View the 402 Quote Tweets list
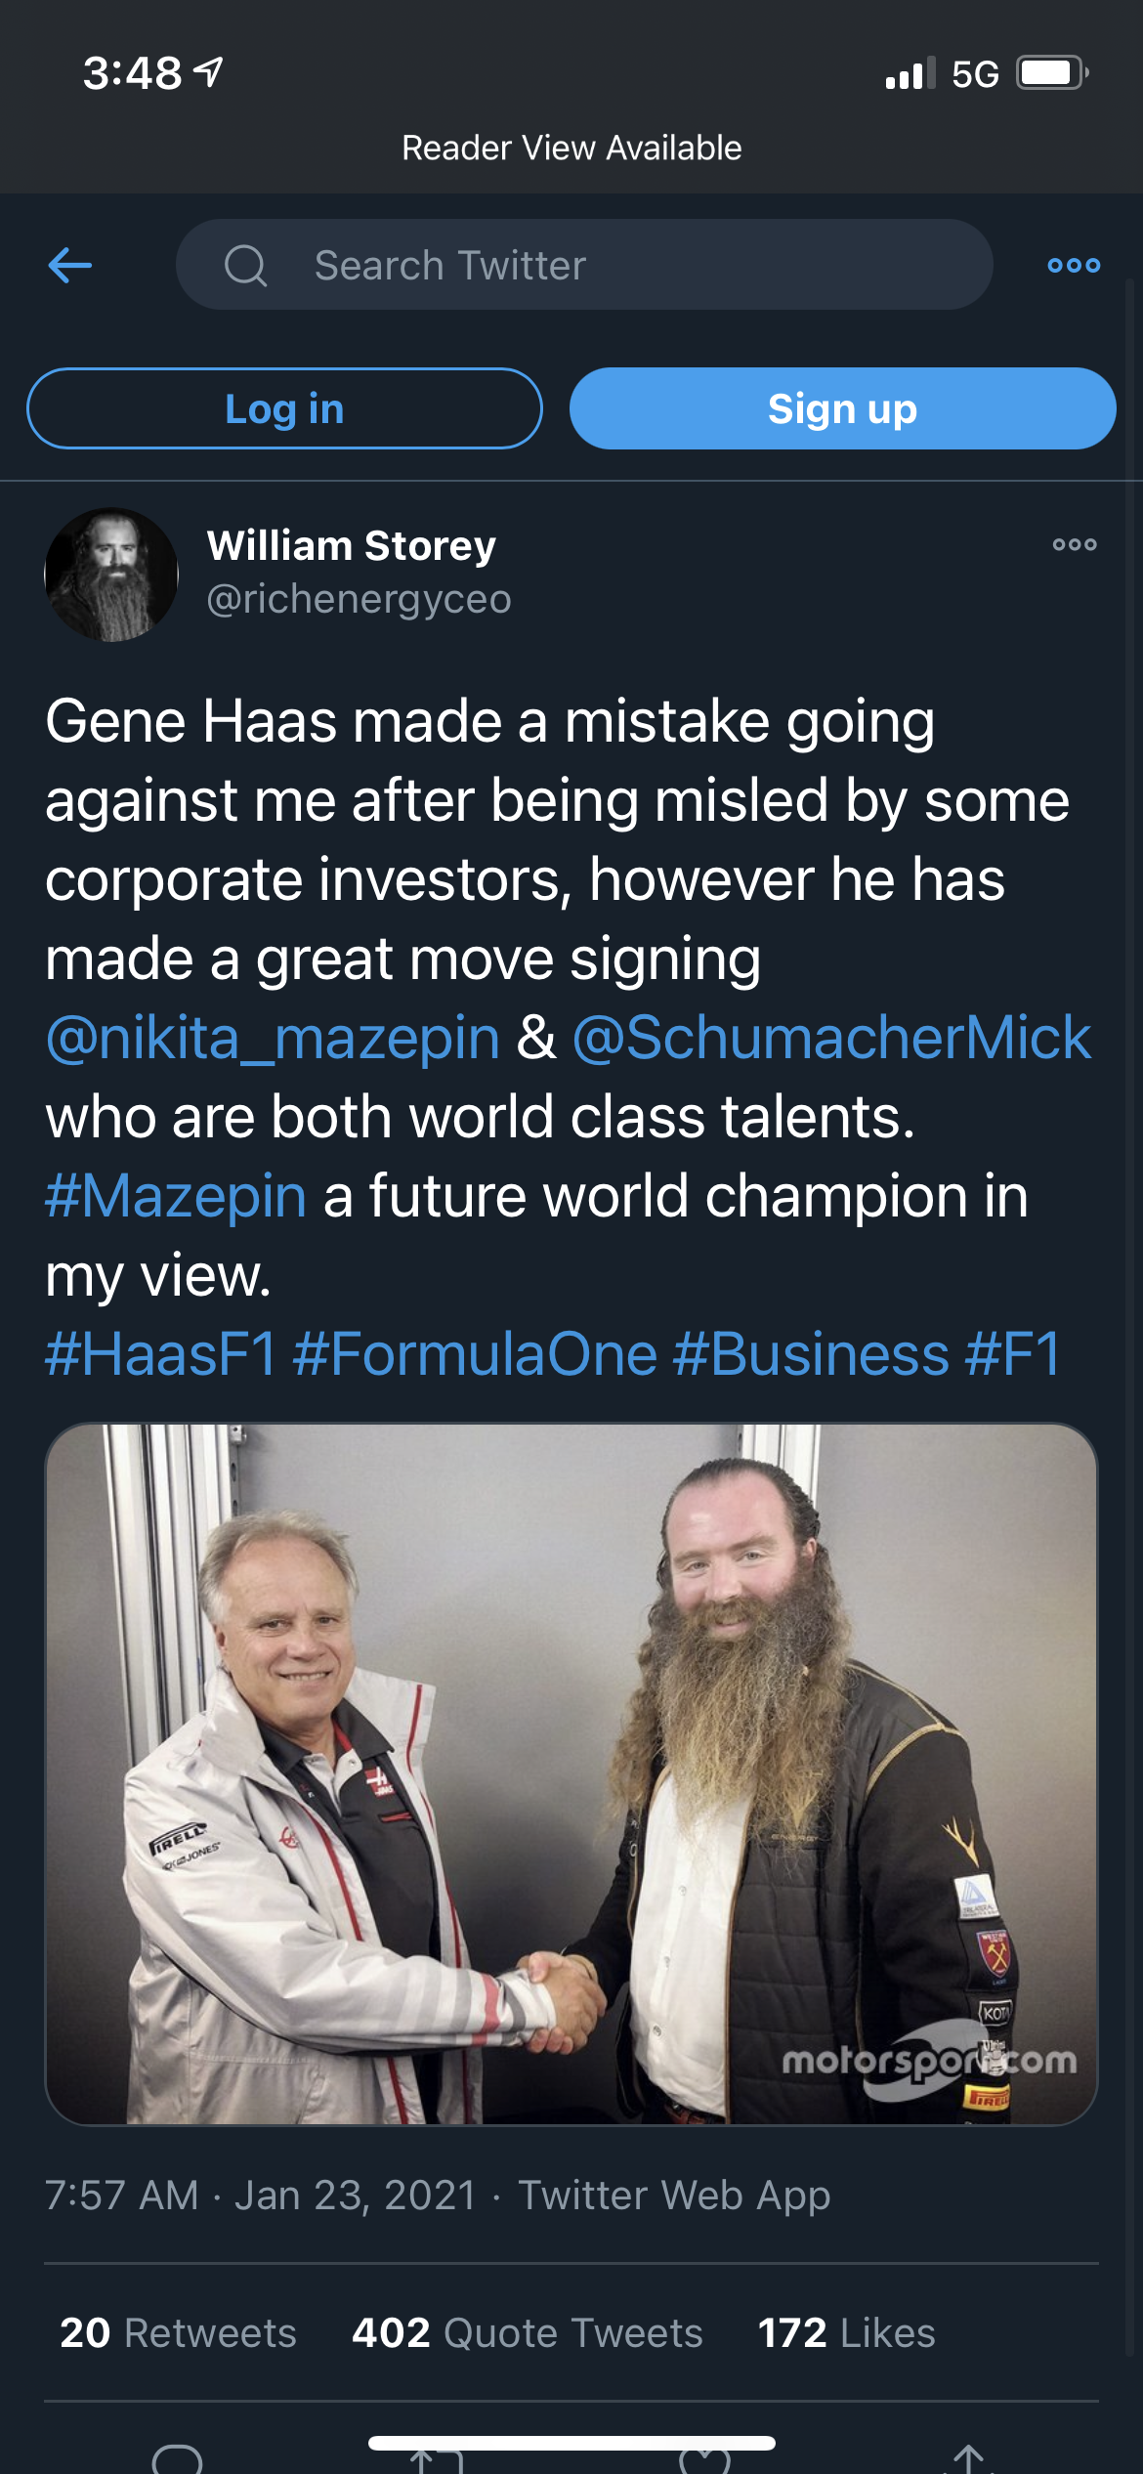Viewport: 1143px width, 2474px height. [528, 2332]
